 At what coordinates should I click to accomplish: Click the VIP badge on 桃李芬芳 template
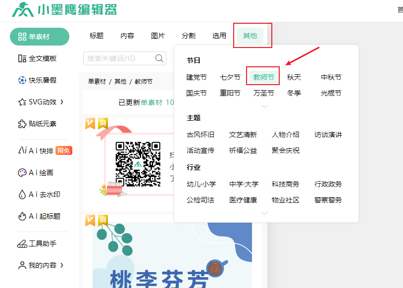coord(90,220)
